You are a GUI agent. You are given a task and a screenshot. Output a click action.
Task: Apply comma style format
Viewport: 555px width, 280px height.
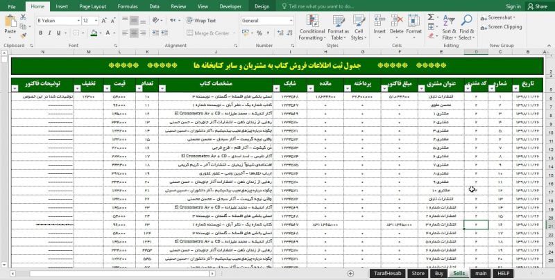[268, 33]
